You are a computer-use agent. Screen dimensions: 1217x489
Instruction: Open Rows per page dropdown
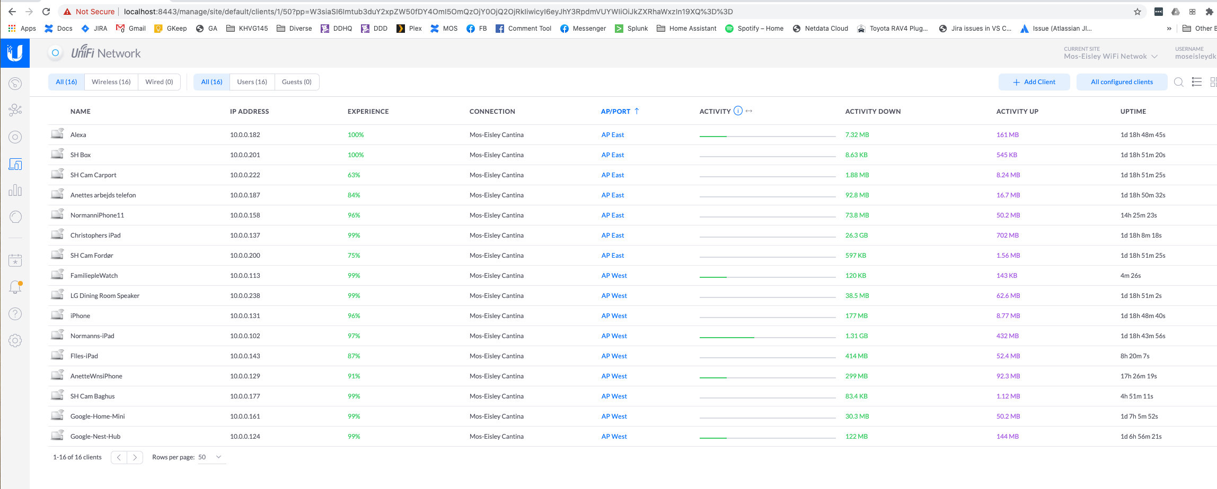tap(210, 457)
